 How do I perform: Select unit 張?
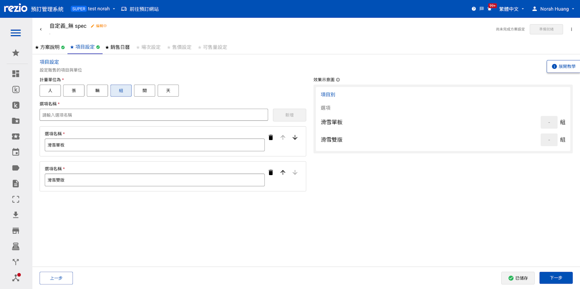(74, 90)
